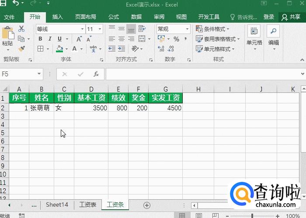Image resolution: width=306 pixels, height=218 pixels.
Task: Click the wén phonetic guide icon
Action: click(x=93, y=49)
